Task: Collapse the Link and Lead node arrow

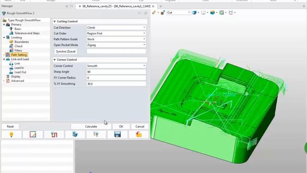Action: (4, 59)
